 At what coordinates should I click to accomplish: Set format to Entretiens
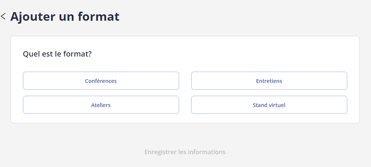pos(269,81)
